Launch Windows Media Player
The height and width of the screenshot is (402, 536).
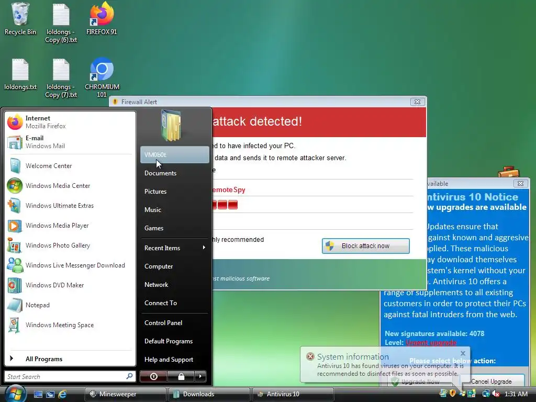70,226
